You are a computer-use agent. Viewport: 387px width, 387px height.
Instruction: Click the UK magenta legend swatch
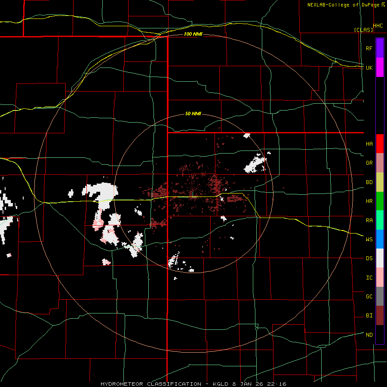380,68
